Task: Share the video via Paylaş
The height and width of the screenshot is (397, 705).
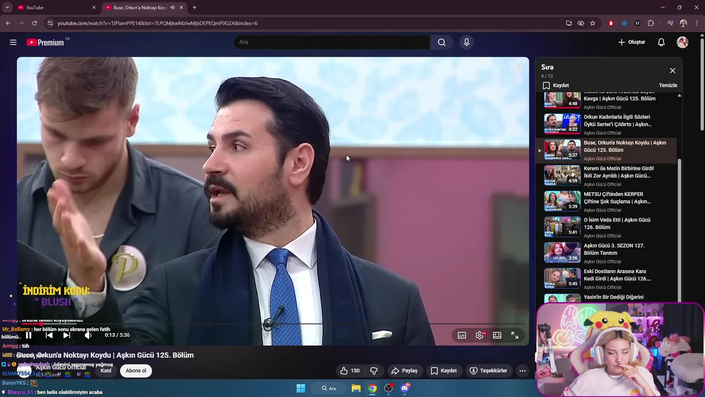Action: pos(404,371)
